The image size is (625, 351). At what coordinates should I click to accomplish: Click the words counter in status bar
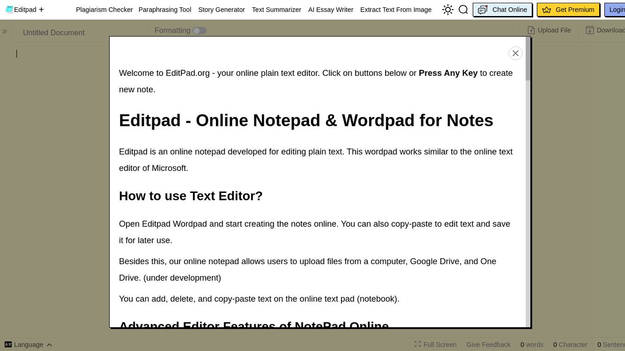532,345
